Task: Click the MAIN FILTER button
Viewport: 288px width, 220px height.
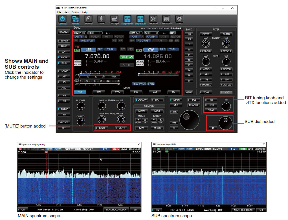Action: pos(206,34)
